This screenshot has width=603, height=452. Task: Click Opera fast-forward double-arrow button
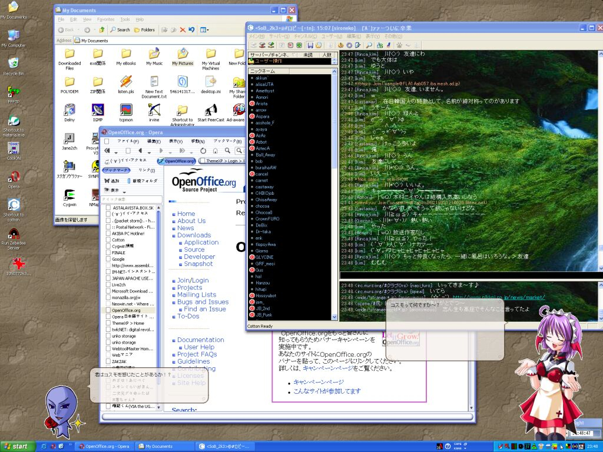click(183, 151)
